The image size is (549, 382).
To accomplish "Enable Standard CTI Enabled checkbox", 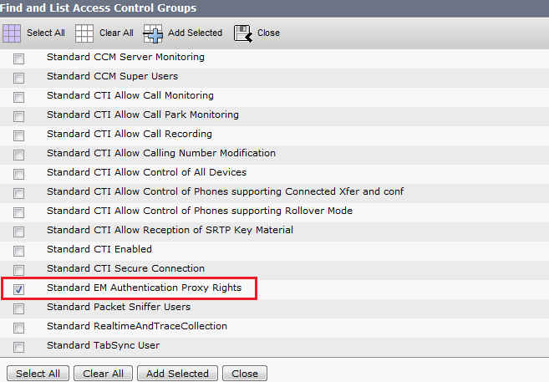I will pyautogui.click(x=19, y=251).
